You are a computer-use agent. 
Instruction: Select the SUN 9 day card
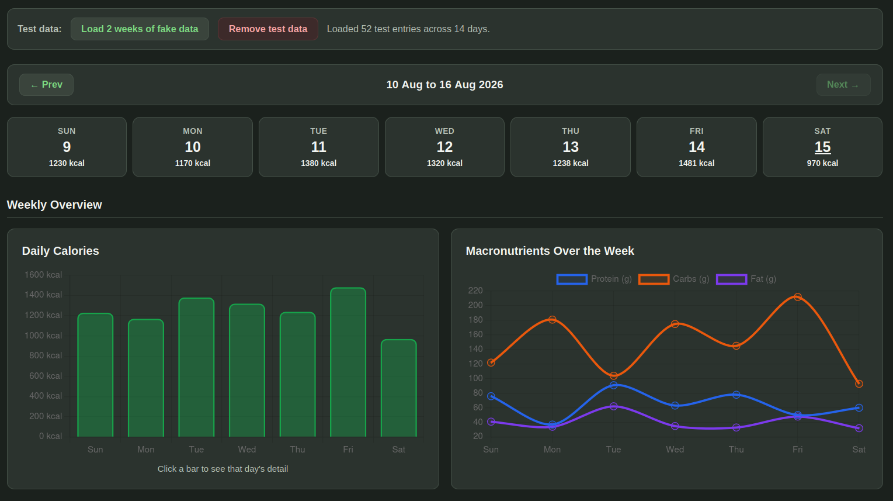coord(67,147)
